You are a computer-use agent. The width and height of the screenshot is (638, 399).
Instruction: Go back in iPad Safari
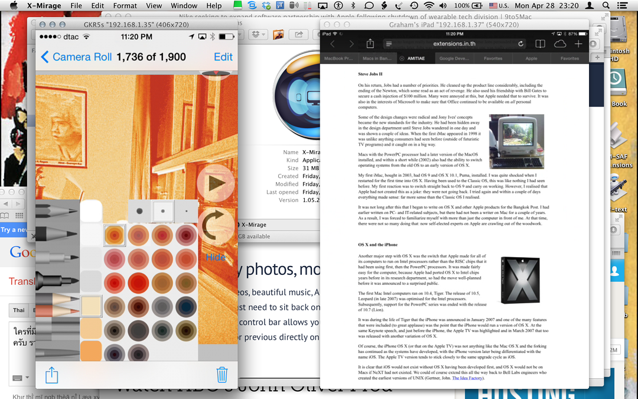coord(333,44)
